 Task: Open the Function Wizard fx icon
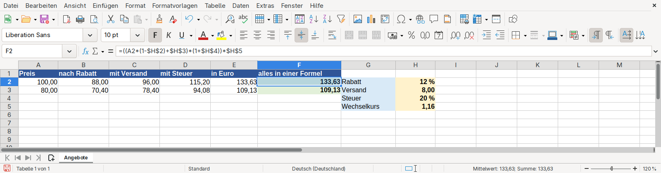[x=86, y=51]
